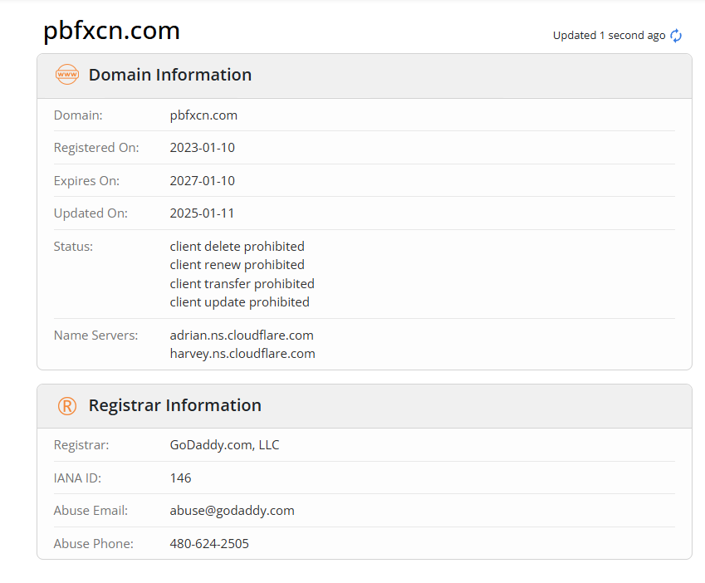Viewport: 705px width, 583px height.
Task: Click the client renew prohibited status
Action: [237, 265]
